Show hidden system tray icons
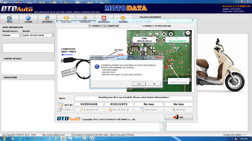 pos(232,139)
